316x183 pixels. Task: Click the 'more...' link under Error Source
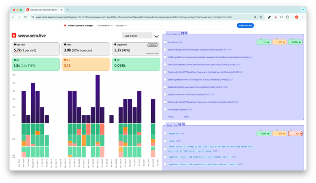(171, 116)
